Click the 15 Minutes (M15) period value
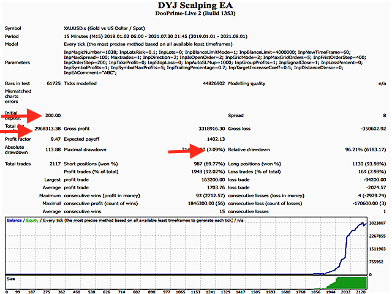The image size is (392, 294). pos(156,36)
